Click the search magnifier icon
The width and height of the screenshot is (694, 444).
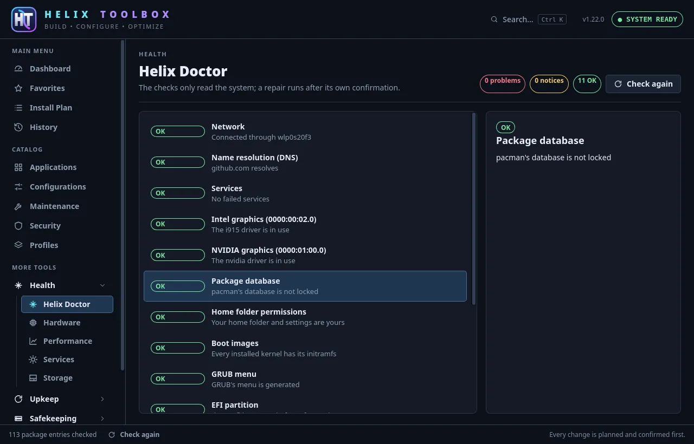click(x=494, y=19)
